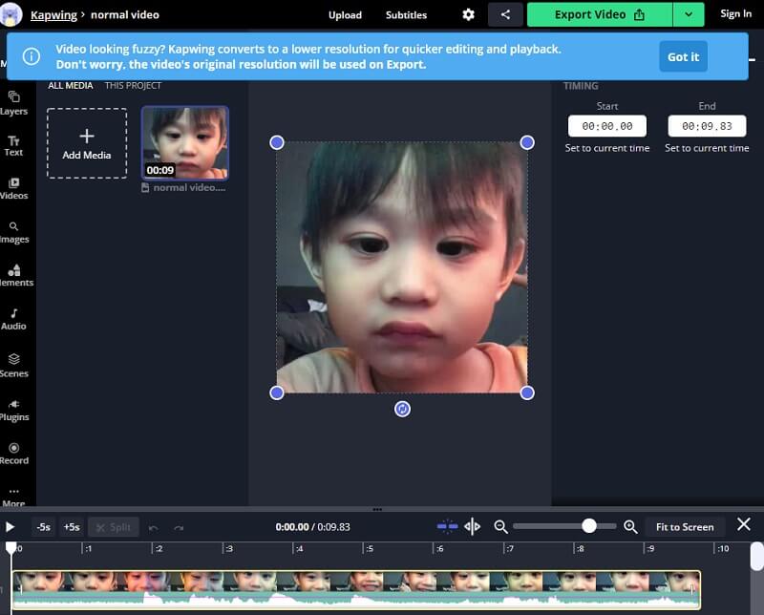Open the Subtitles menu
The height and width of the screenshot is (615, 764).
(x=406, y=14)
